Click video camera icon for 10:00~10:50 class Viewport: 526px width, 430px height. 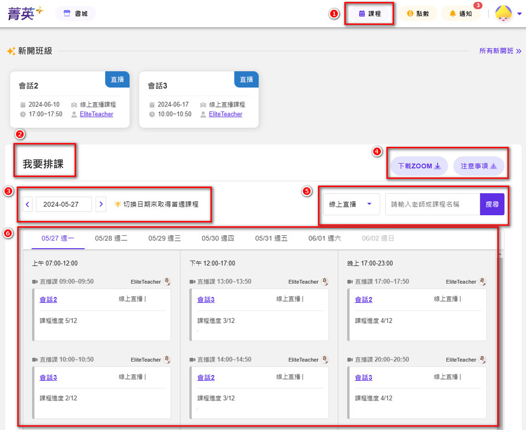coord(35,360)
